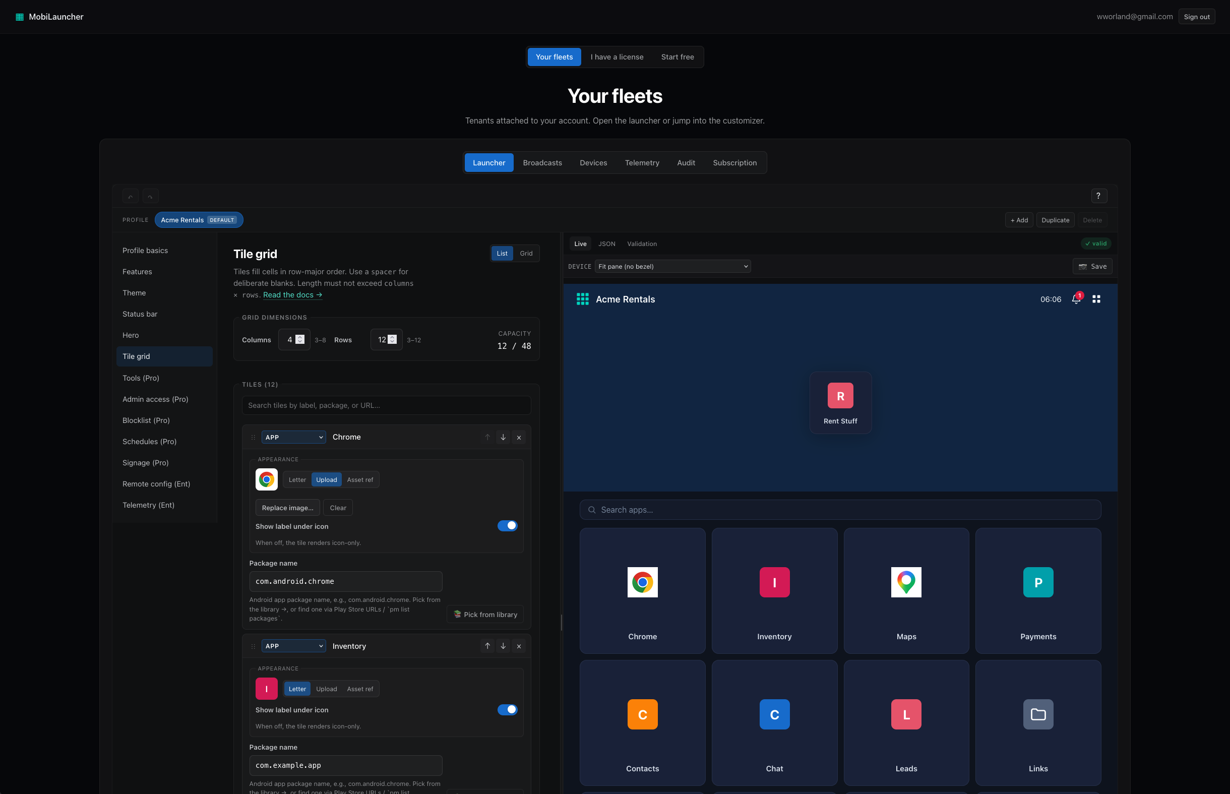Open the Chat app tile in preview

pos(774,723)
